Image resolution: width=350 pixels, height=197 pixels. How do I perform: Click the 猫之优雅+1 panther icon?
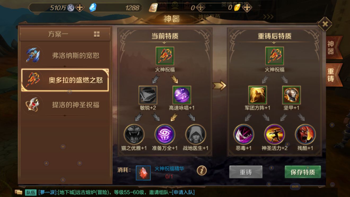[x=134, y=134]
